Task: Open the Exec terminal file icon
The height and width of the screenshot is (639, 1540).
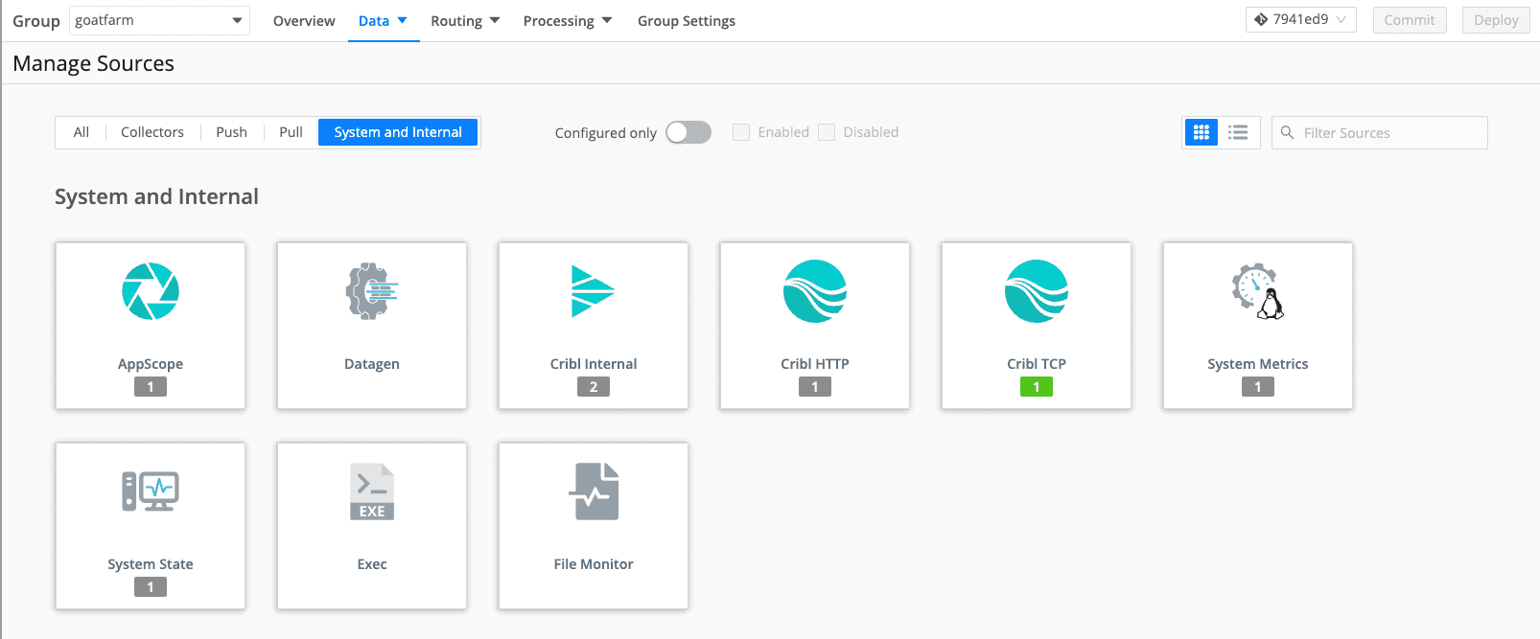Action: (x=372, y=491)
